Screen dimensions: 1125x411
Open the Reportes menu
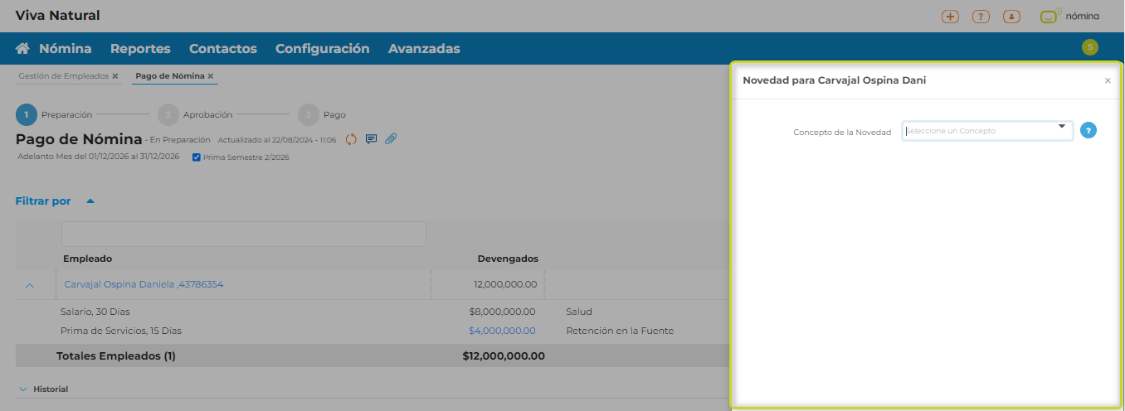[140, 49]
